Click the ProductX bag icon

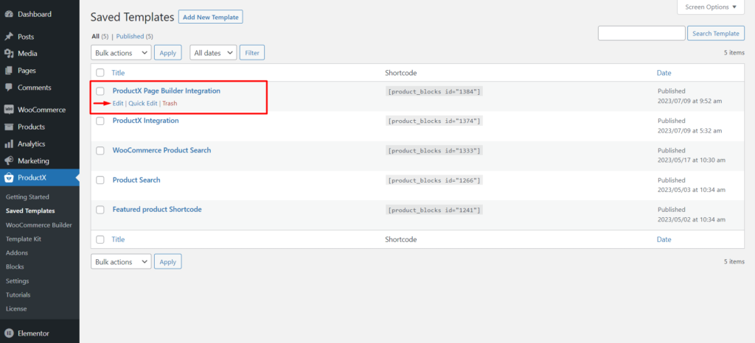tap(9, 177)
